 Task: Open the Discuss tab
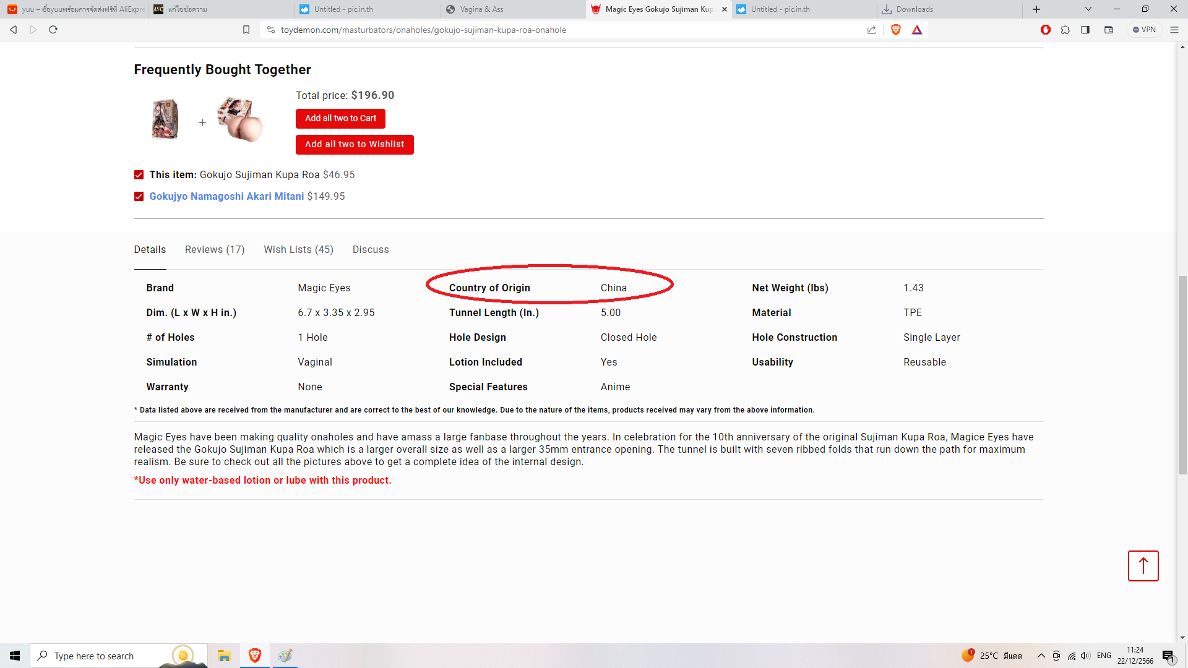[x=371, y=249]
